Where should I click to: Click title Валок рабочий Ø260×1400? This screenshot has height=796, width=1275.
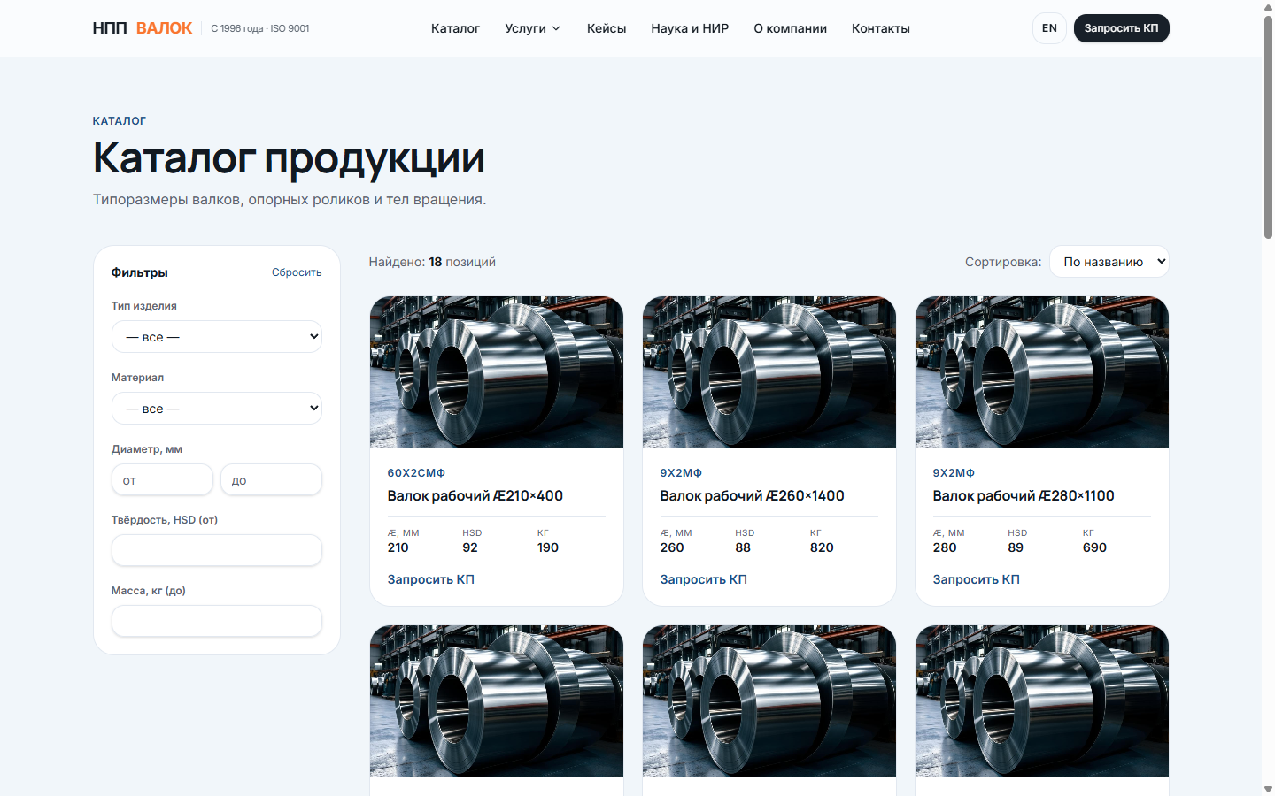tap(753, 496)
